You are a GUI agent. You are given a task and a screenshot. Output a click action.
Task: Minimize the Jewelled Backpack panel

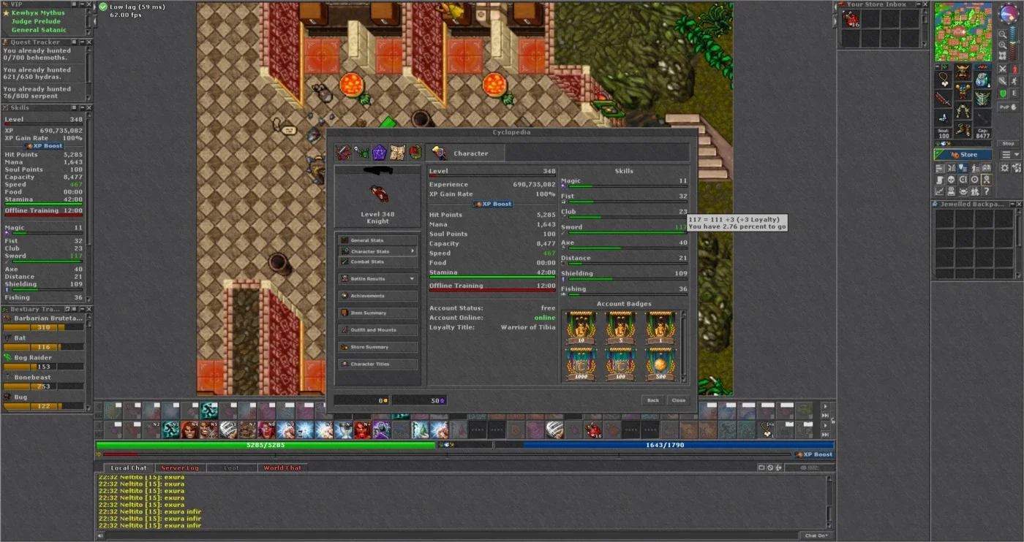(1012, 204)
